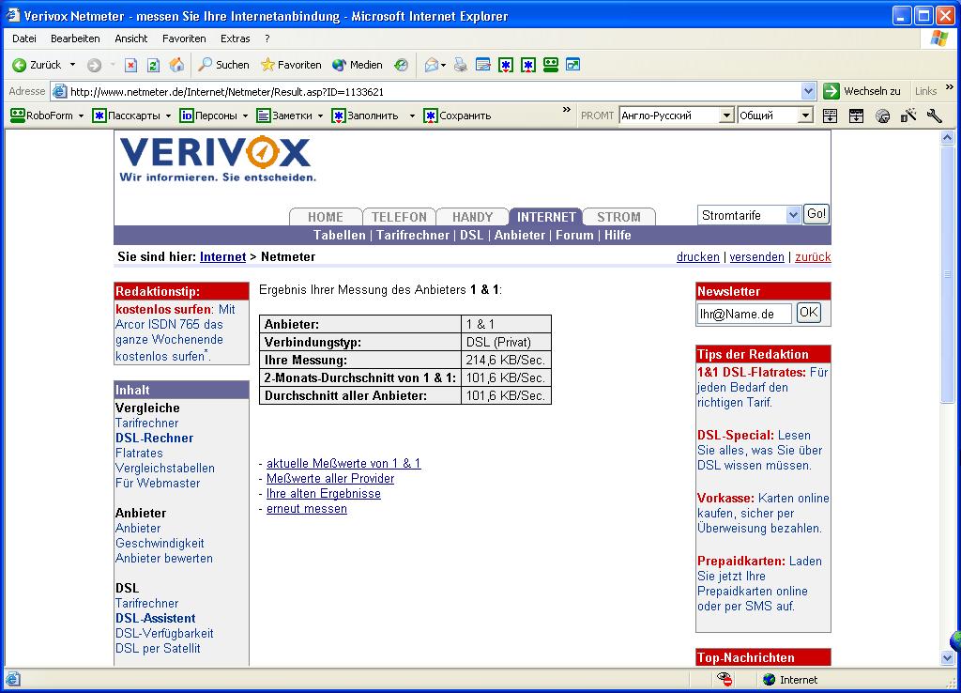Viewport: 961px width, 693px height.
Task: Open the RoboForm toolbar menu
Action: (47, 115)
